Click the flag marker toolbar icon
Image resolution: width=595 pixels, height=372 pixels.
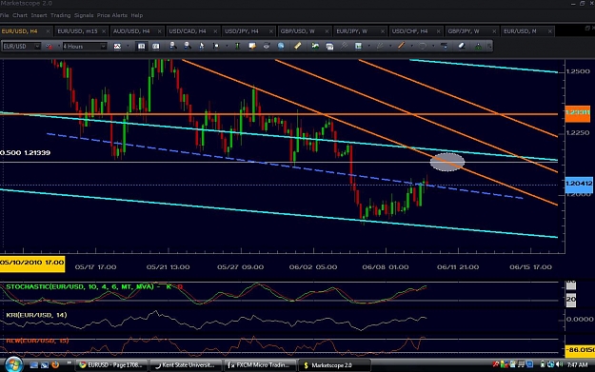coord(216,46)
